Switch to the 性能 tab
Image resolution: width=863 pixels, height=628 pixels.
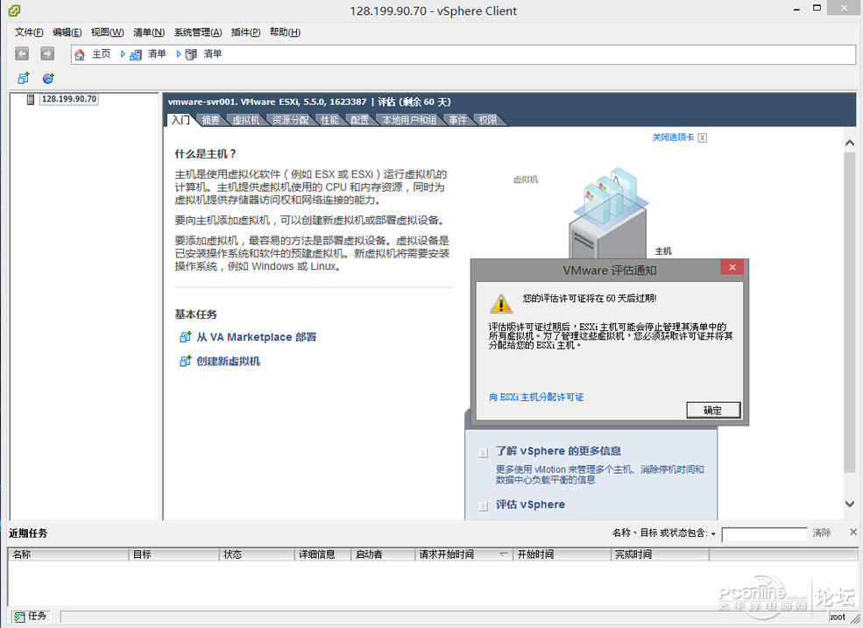tap(329, 120)
